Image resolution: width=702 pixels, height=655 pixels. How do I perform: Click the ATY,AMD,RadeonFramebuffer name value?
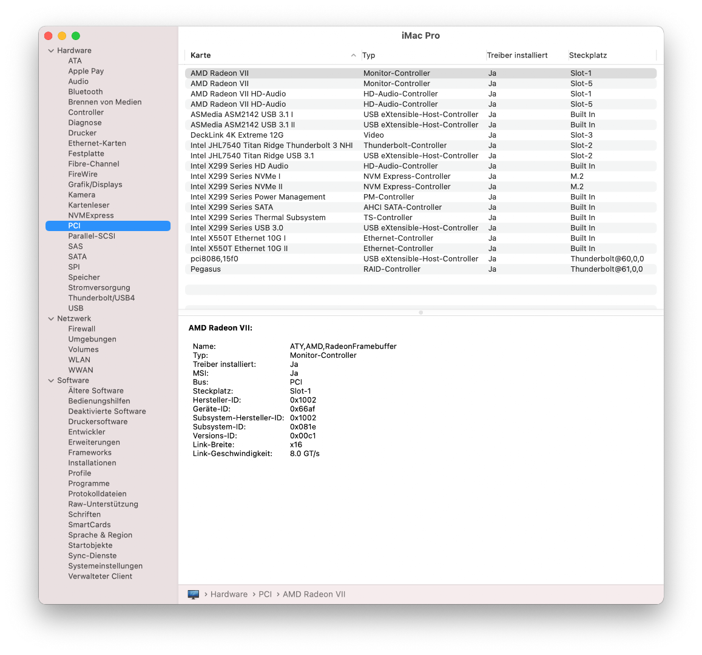(x=343, y=346)
